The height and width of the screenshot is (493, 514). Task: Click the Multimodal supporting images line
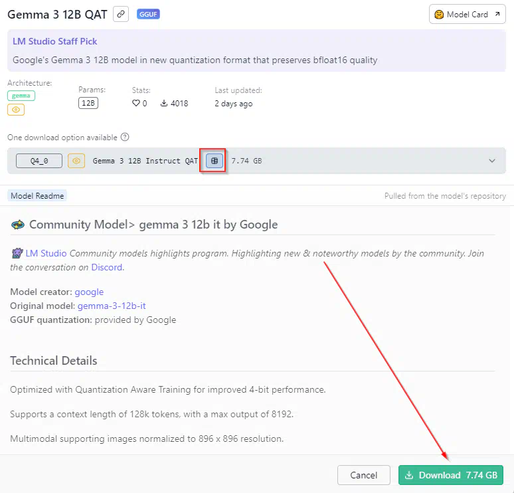click(147, 439)
